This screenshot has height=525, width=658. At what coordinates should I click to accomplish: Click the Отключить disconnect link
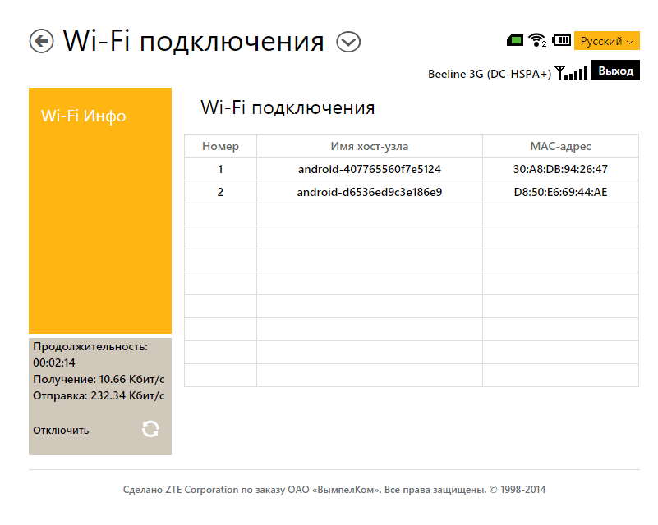(61, 431)
